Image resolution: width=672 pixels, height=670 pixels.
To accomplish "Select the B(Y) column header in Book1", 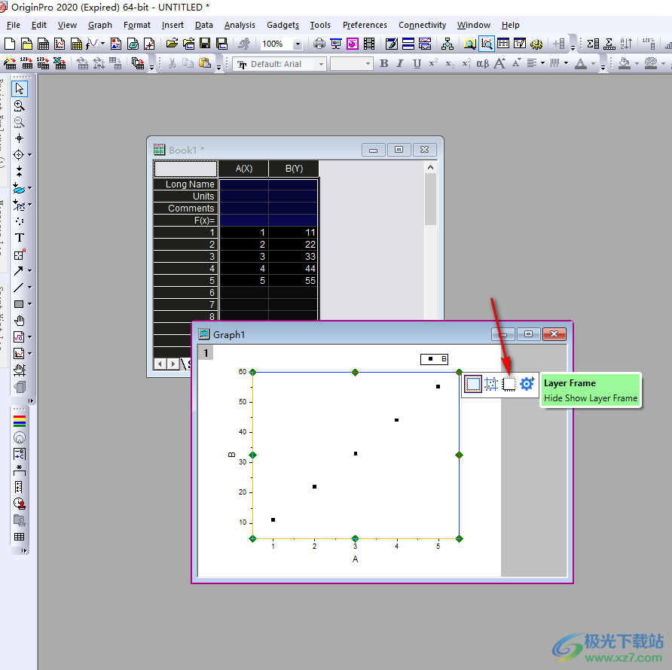I will 294,169.
